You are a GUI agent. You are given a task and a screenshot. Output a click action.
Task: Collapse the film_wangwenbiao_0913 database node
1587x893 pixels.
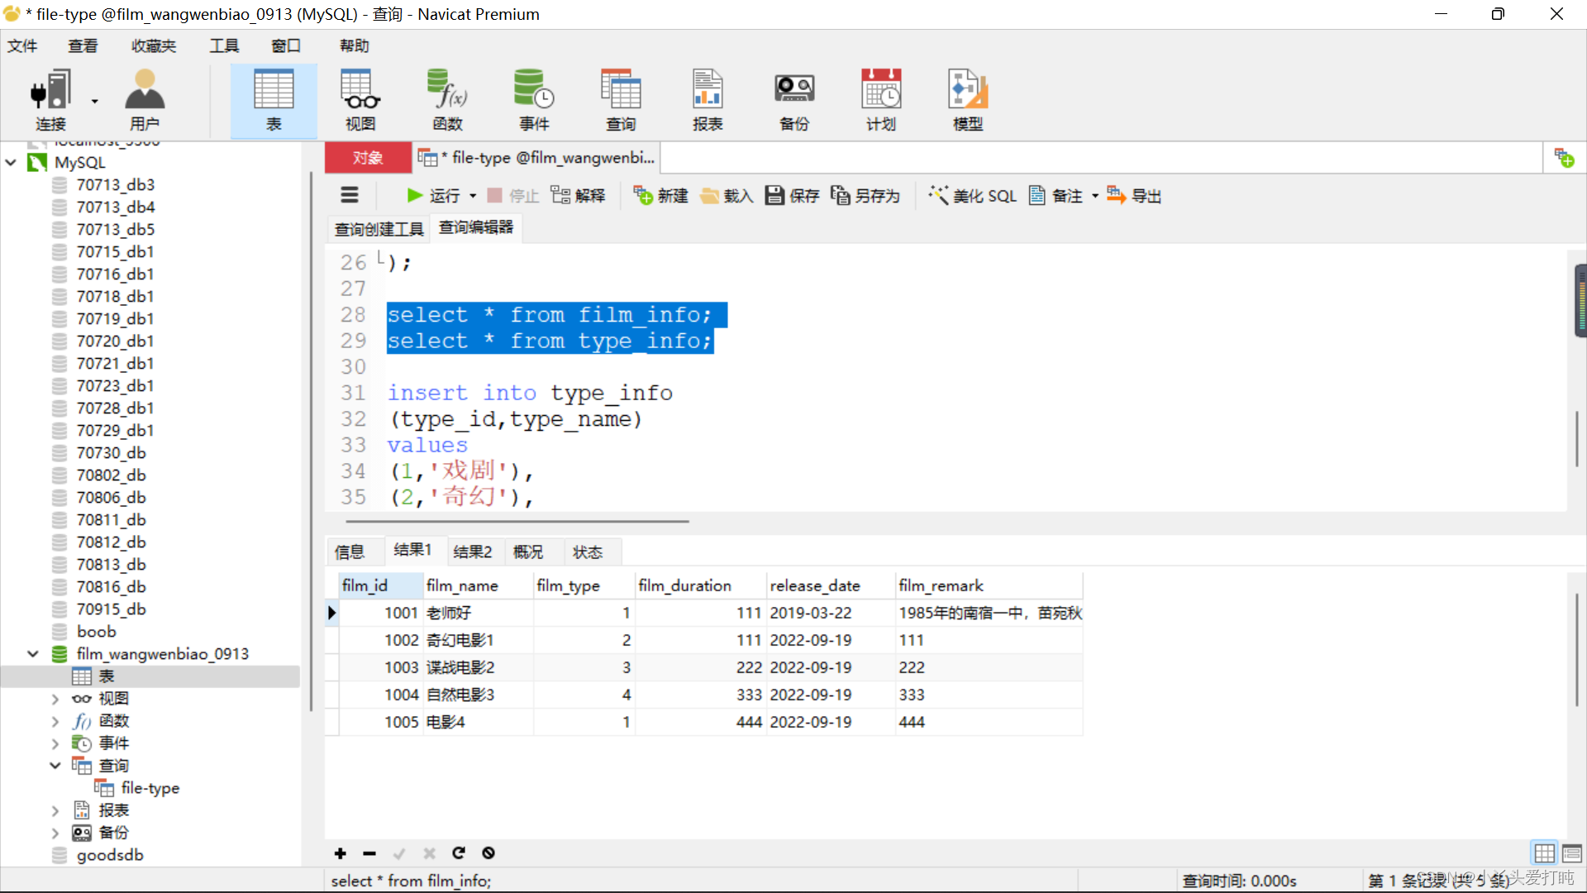tap(33, 654)
